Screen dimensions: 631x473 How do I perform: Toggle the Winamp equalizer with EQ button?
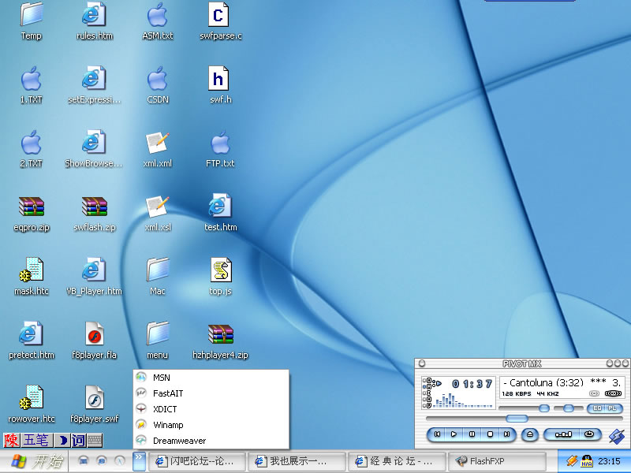(597, 408)
